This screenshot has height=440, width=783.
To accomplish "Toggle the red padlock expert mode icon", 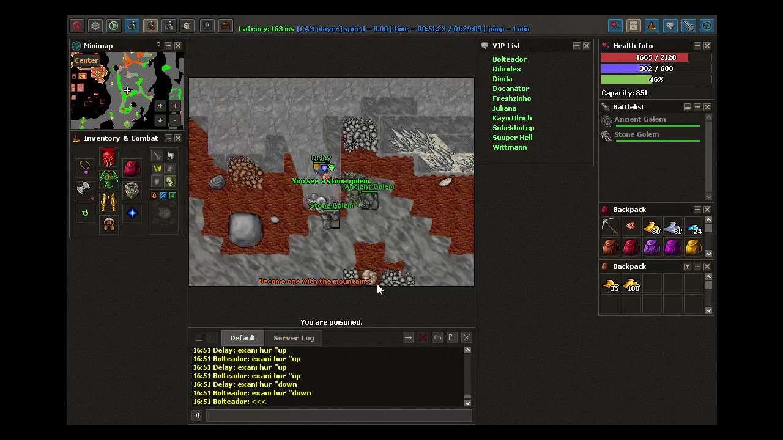I will click(x=154, y=196).
